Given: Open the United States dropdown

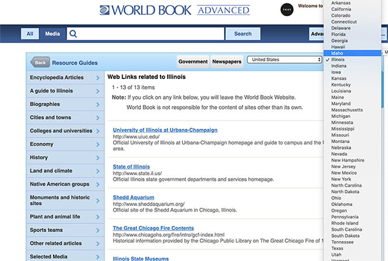Looking at the screenshot, I should click(x=285, y=60).
